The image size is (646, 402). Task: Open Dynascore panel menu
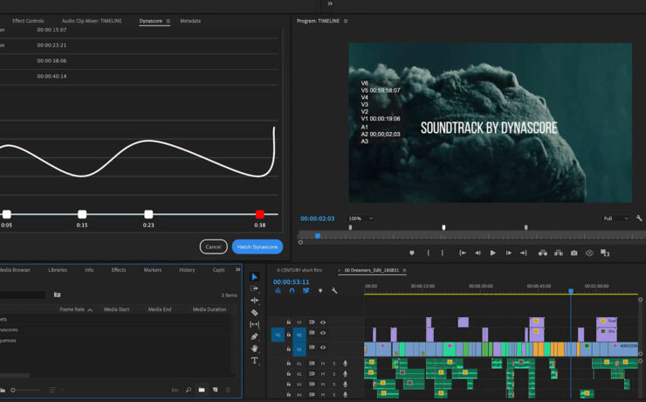point(168,21)
